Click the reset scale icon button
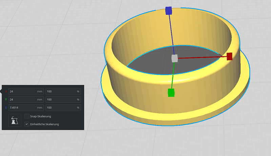 15,120
